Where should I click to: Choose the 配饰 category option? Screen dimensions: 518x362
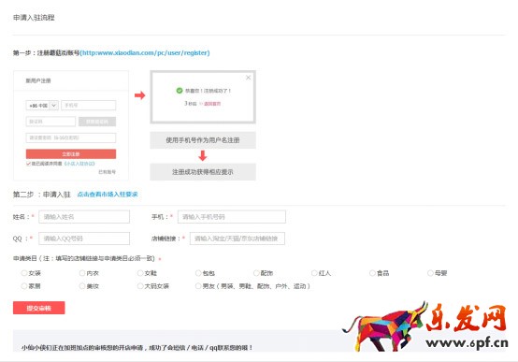coord(256,273)
